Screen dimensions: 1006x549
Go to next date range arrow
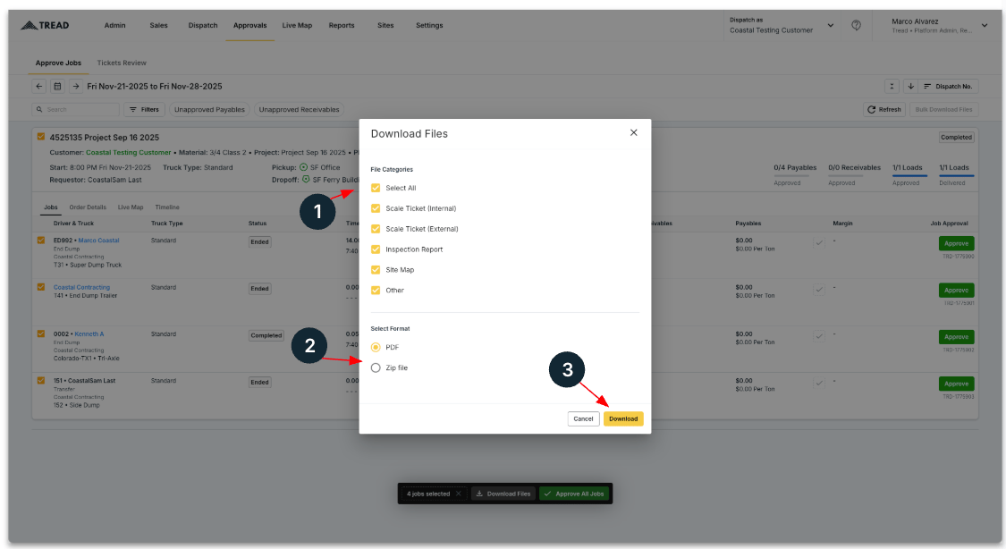[76, 86]
